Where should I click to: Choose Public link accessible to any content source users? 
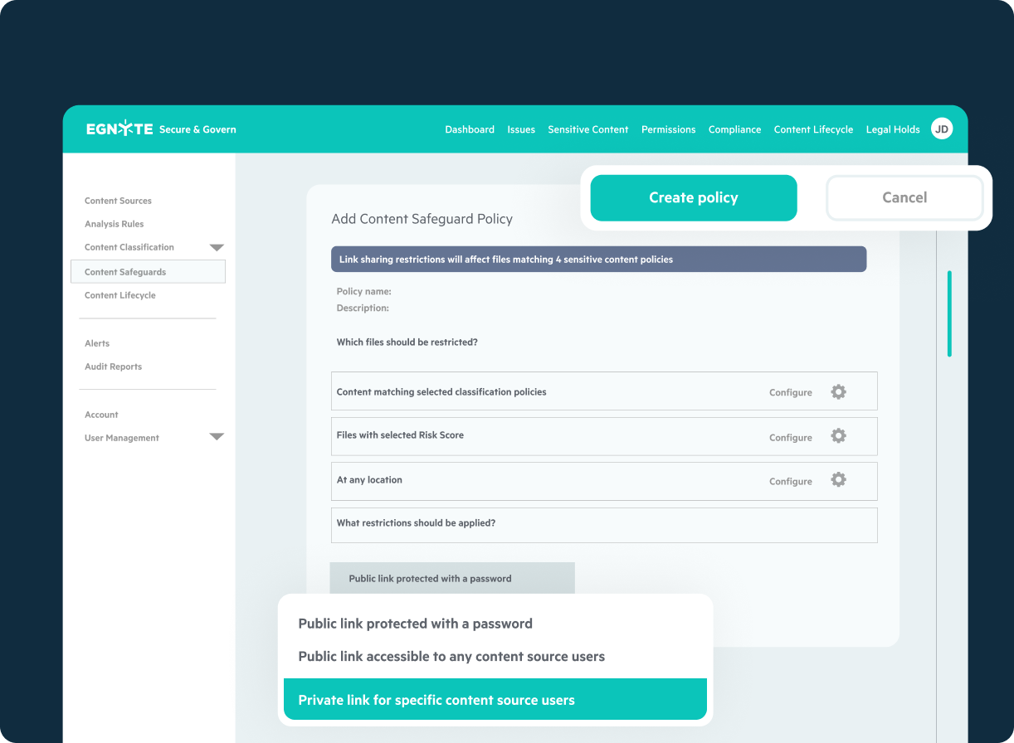[x=451, y=657]
